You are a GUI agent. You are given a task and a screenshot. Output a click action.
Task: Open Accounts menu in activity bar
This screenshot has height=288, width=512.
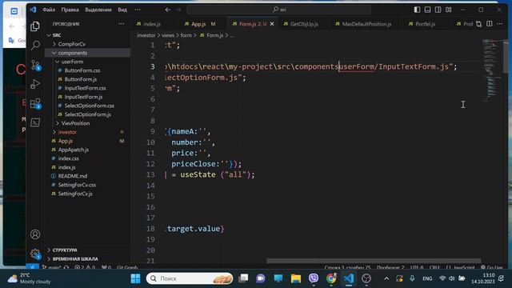point(35,234)
